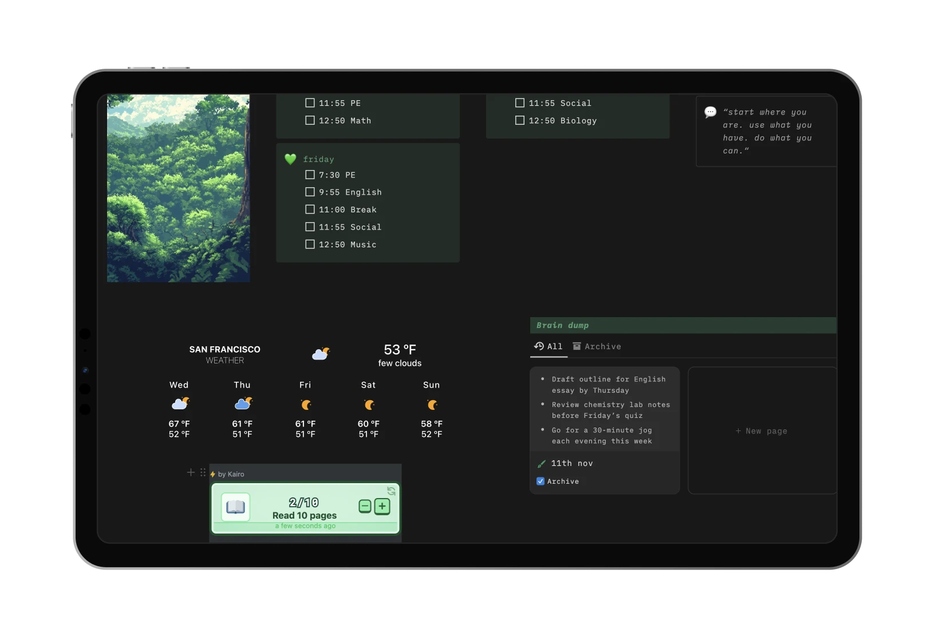Click the green heart icon beside friday
Viewport: 931px width, 636px height.
coord(290,159)
